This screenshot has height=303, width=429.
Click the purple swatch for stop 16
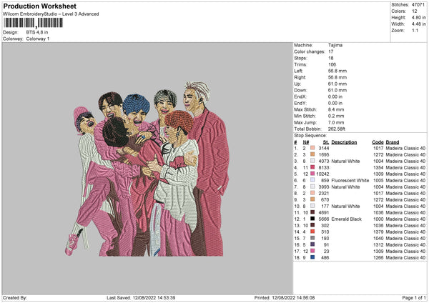(312, 244)
